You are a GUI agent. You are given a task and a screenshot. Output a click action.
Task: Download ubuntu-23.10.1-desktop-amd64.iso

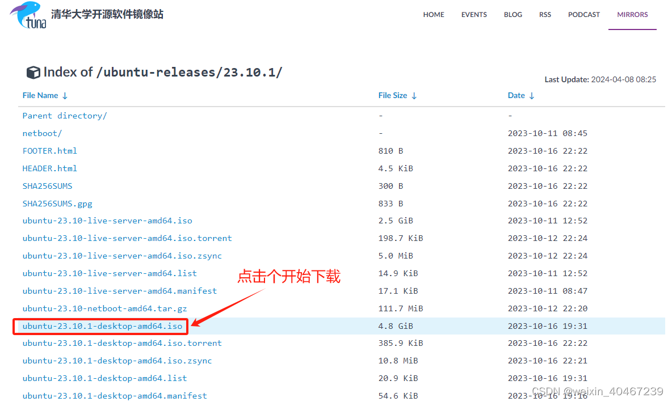tap(102, 326)
